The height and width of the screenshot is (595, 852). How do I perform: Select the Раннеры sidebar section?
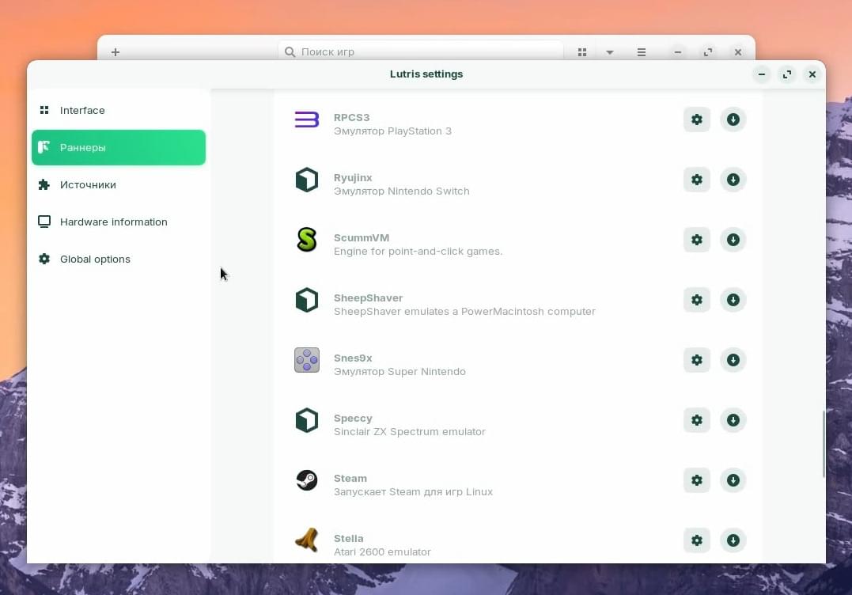pyautogui.click(x=119, y=147)
